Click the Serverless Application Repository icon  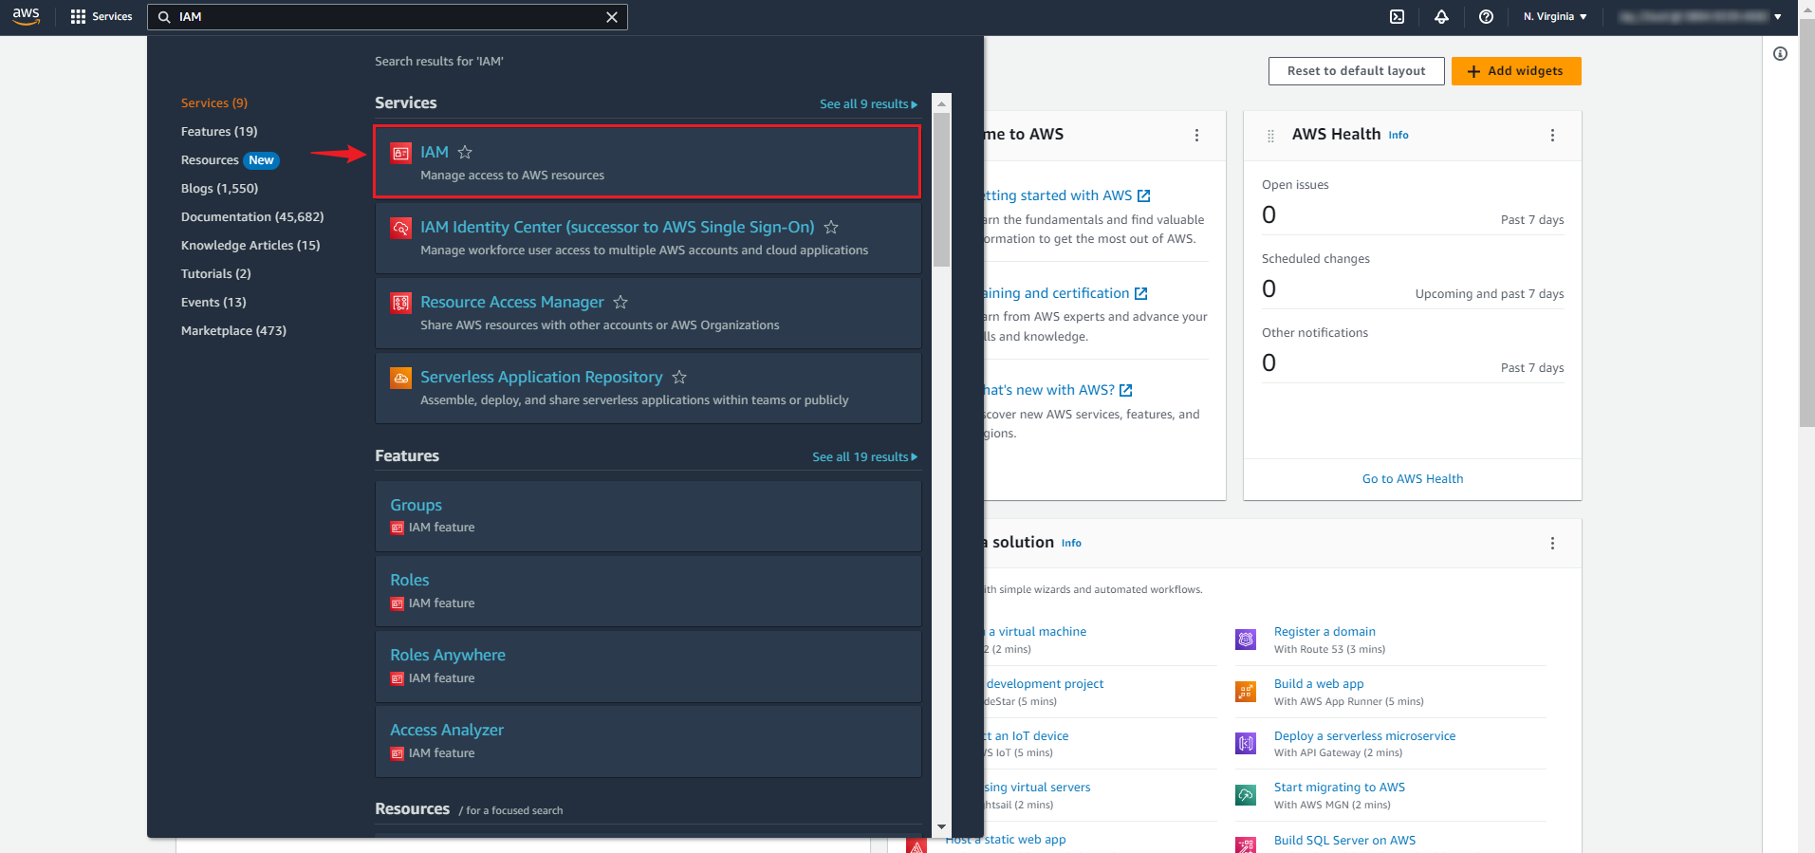[401, 378]
